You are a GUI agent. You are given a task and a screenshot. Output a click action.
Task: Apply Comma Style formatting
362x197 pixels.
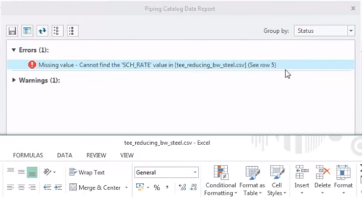coord(167,187)
